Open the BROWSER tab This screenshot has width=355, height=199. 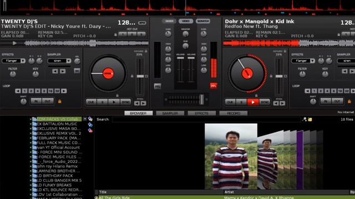138,113
